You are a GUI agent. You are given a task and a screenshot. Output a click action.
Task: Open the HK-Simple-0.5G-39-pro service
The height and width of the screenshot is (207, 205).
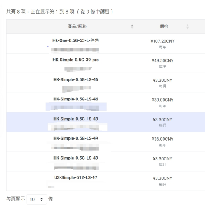click(x=75, y=60)
